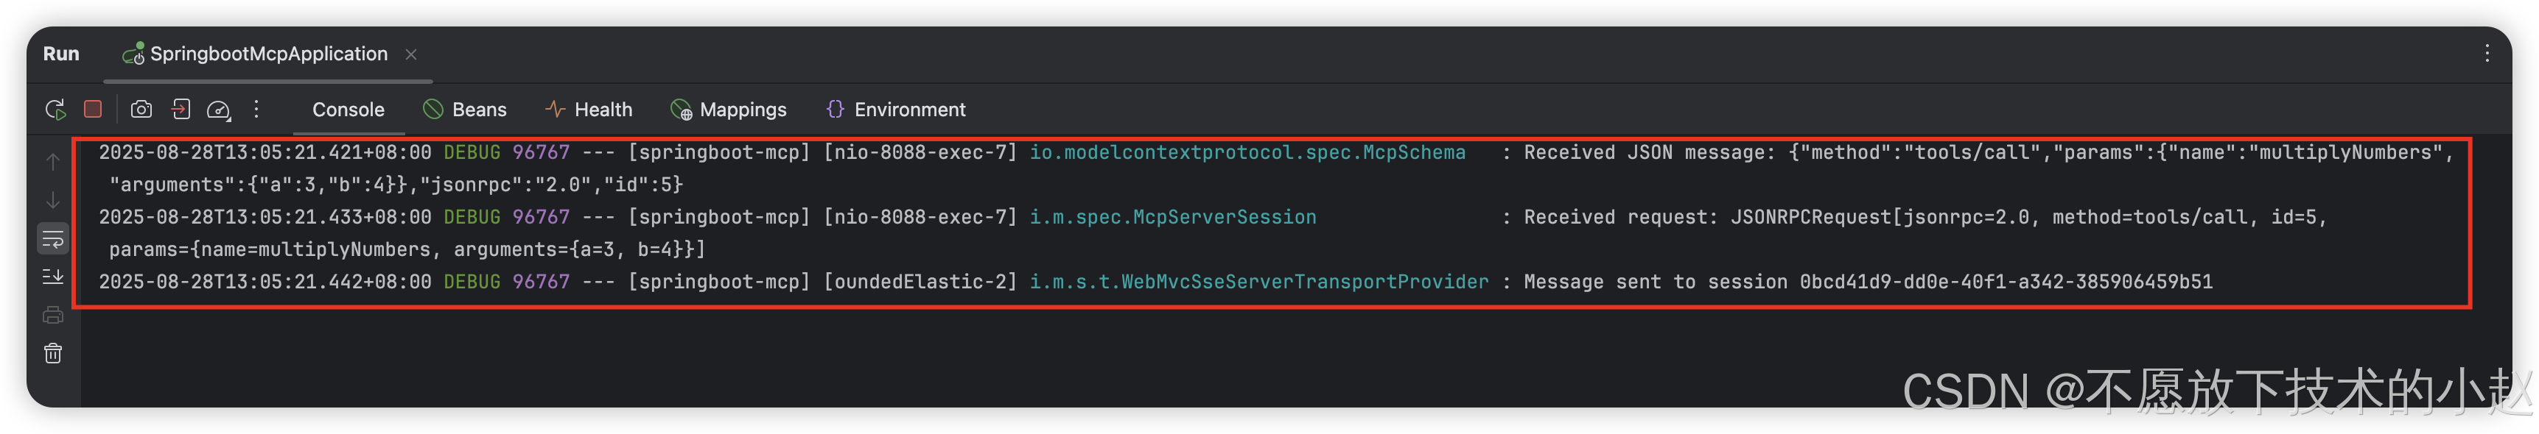This screenshot has width=2539, height=434.
Task: Open more toolbar actions next to profiler
Action: 256,110
